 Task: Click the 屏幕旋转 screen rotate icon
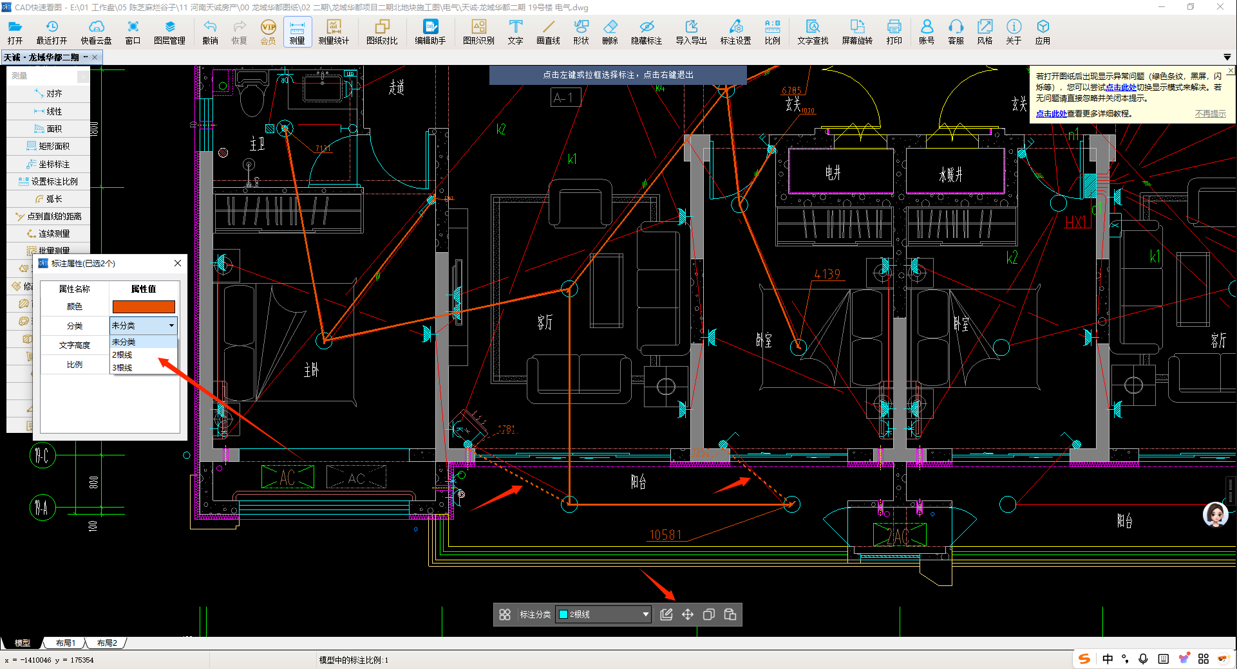(857, 32)
